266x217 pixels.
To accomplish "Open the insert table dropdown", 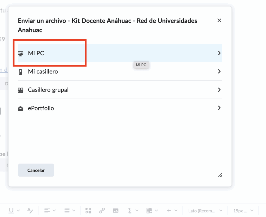I will [152, 211].
